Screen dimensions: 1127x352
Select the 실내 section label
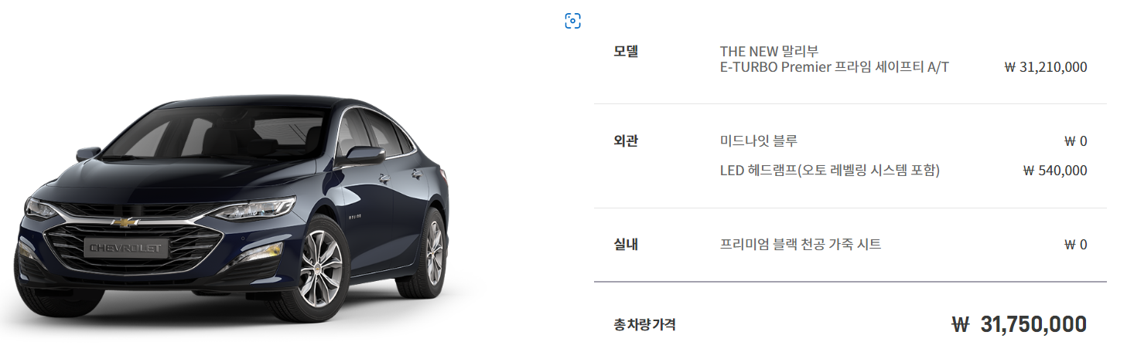tap(626, 245)
